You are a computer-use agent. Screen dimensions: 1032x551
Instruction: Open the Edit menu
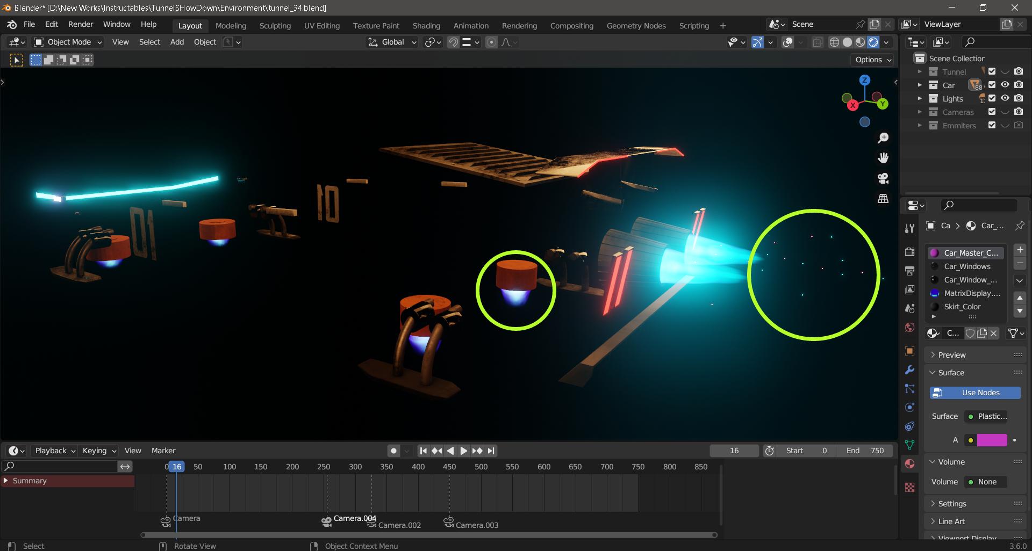tap(52, 24)
